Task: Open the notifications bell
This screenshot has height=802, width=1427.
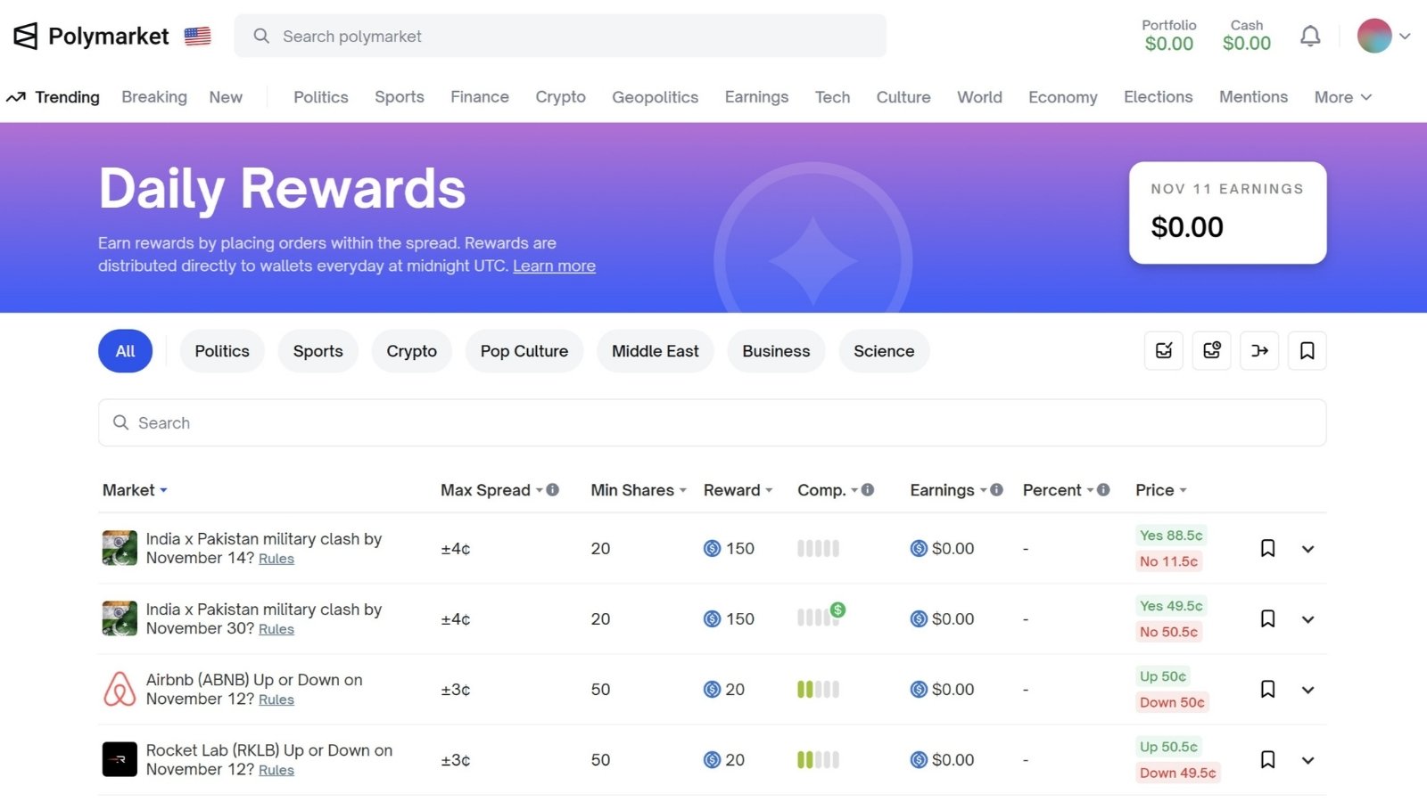Action: [x=1309, y=37]
